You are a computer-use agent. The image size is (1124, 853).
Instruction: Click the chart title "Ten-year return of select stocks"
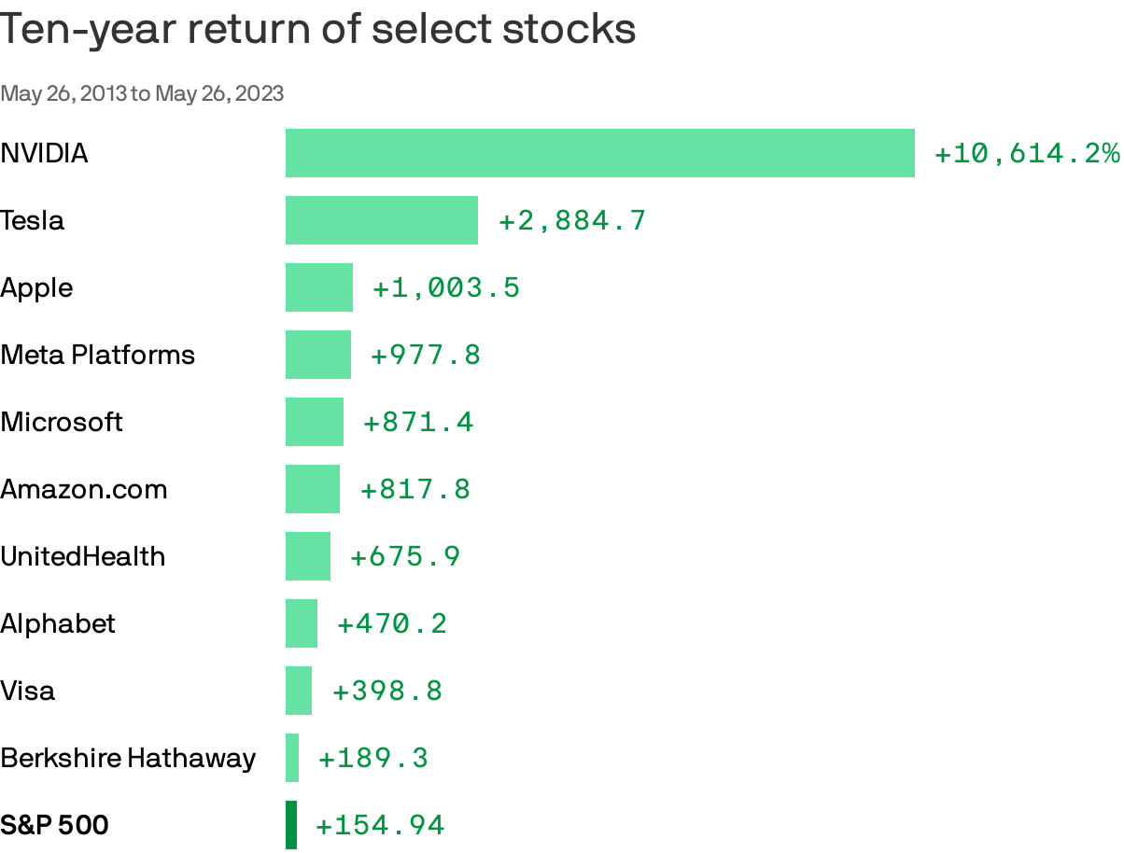(318, 29)
